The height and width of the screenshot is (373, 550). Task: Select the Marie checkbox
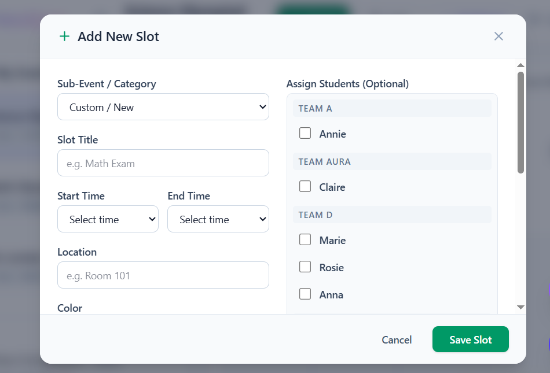[305, 240]
